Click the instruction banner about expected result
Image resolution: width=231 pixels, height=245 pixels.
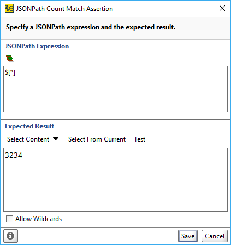tap(91, 27)
